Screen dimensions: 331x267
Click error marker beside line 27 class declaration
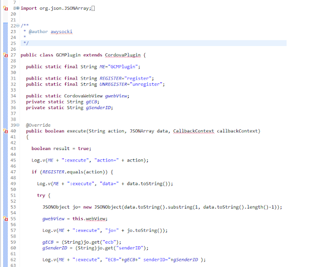point(6,55)
